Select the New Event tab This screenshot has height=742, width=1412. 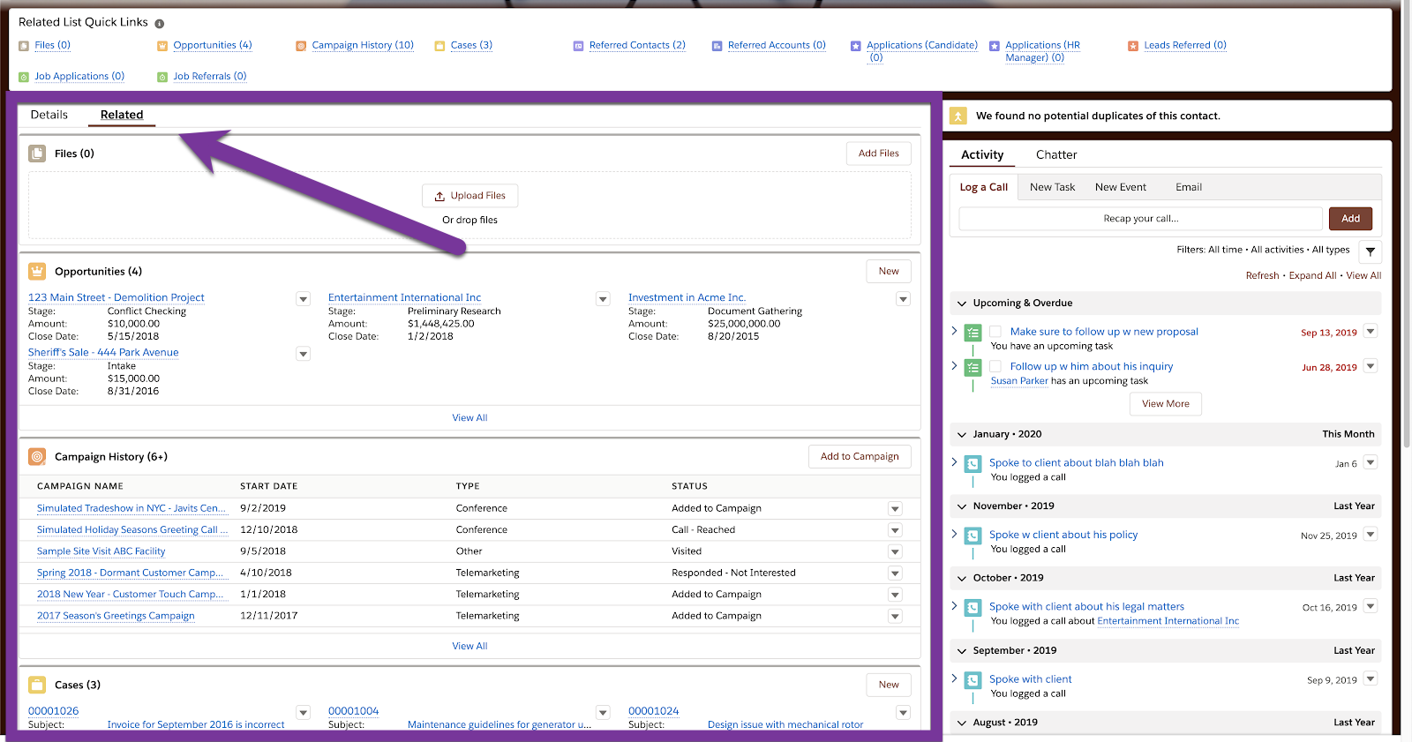[1121, 187]
